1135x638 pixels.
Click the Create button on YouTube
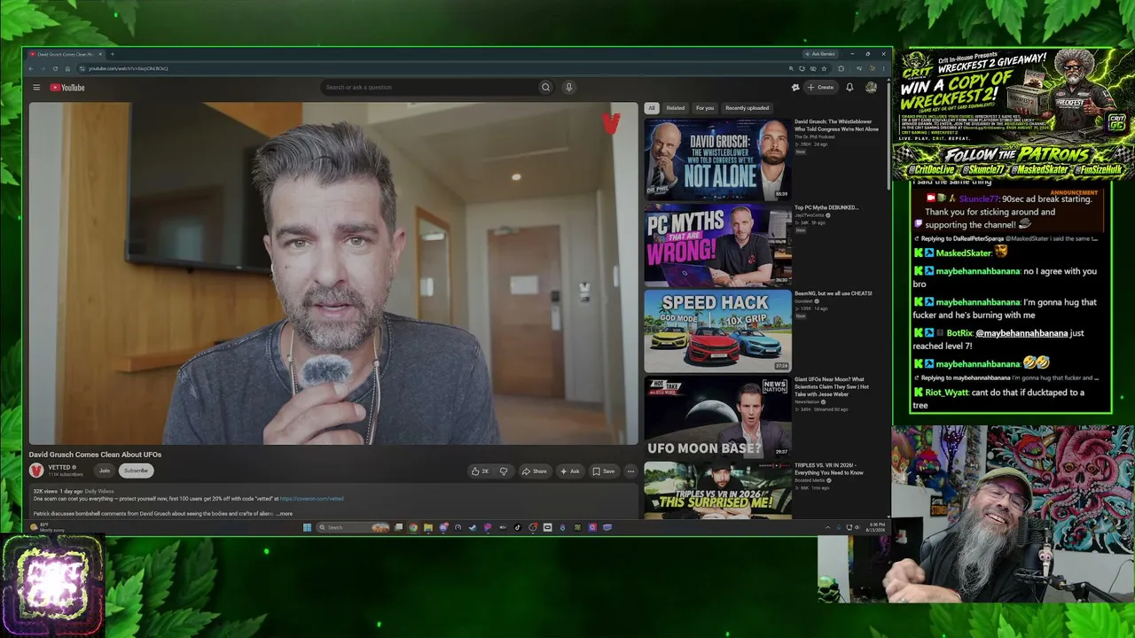tap(820, 88)
